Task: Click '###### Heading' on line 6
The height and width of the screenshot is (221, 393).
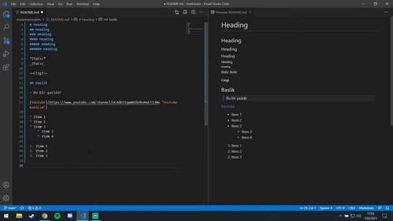Action: (x=44, y=49)
